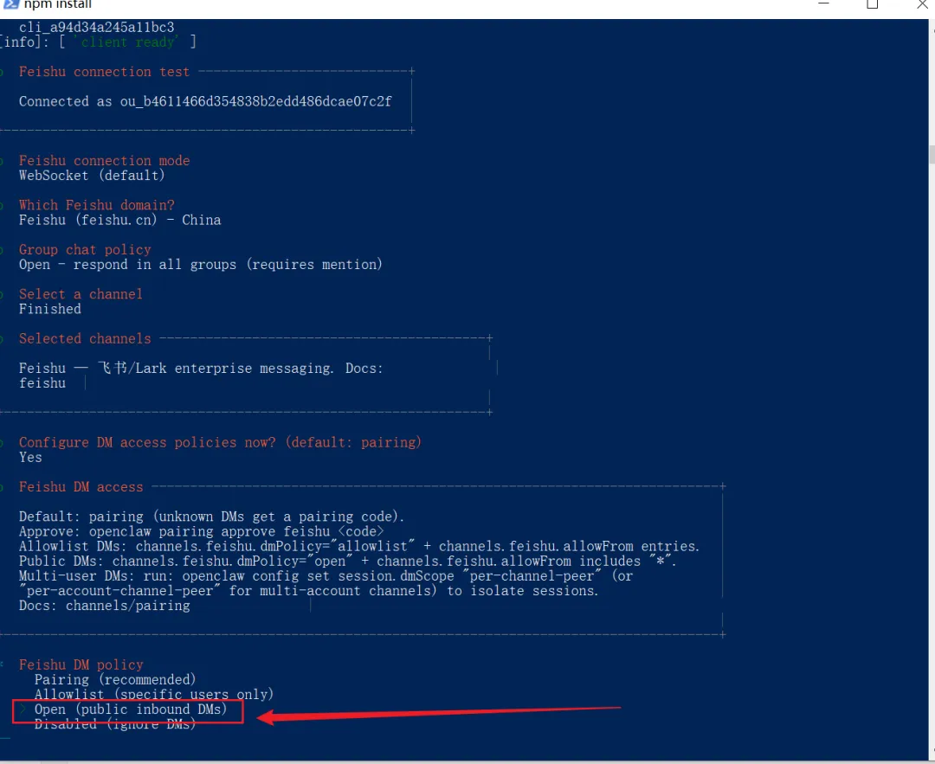Minimize the npm install terminal window

[x=823, y=3]
